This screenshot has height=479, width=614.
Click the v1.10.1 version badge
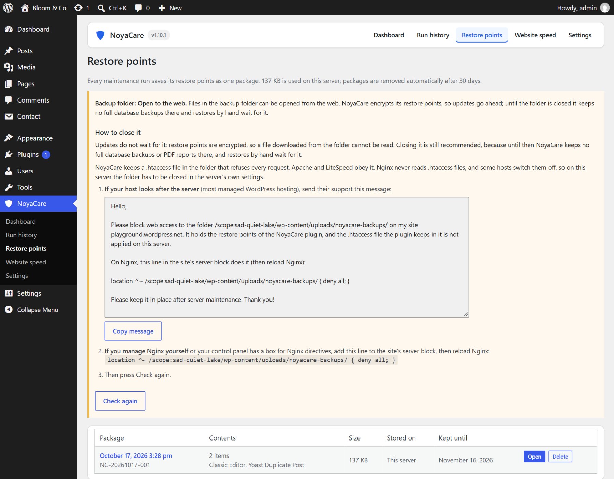[159, 35]
